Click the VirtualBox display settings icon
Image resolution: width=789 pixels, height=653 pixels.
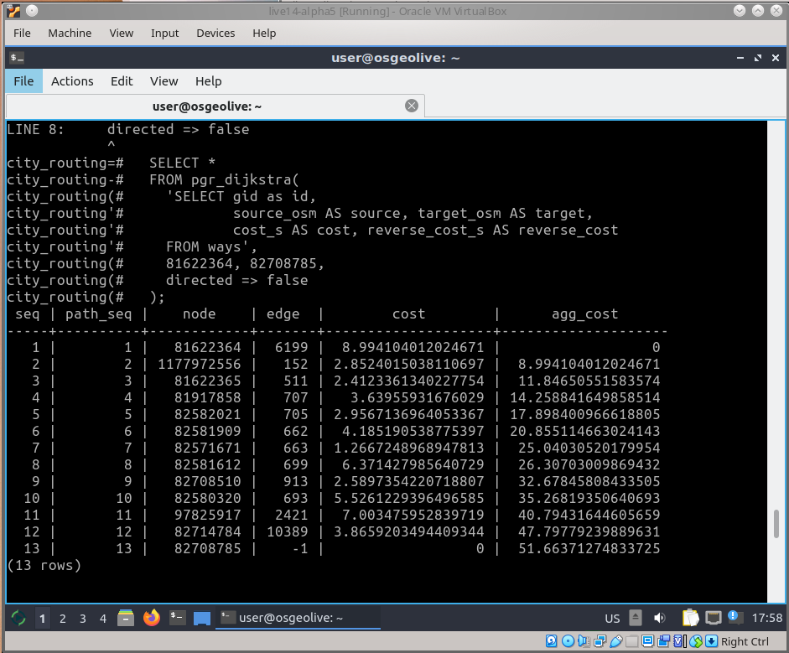point(648,641)
